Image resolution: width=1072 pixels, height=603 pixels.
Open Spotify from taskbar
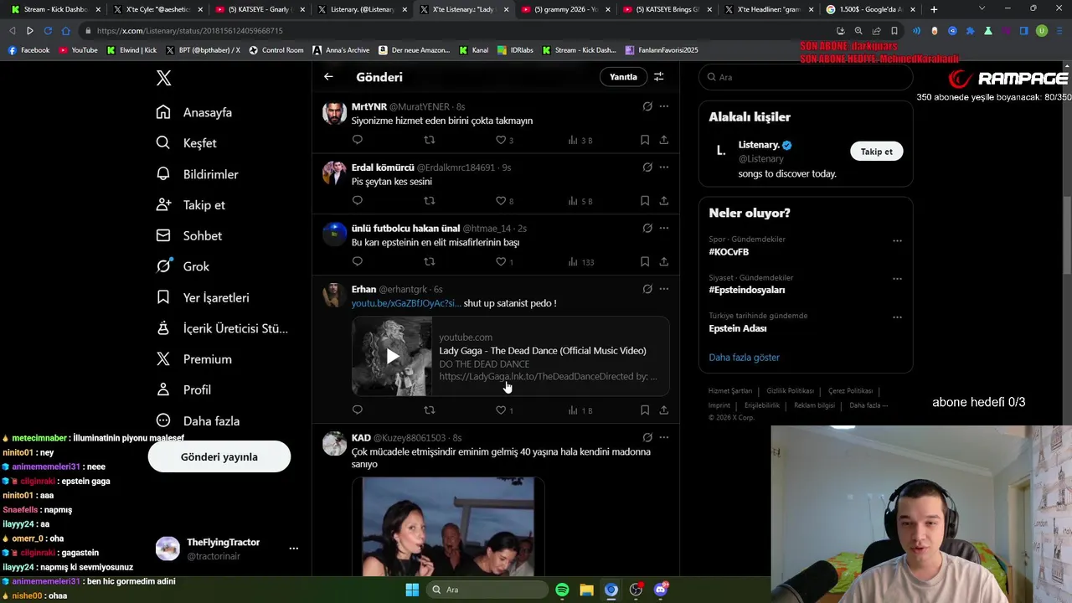[x=562, y=590]
